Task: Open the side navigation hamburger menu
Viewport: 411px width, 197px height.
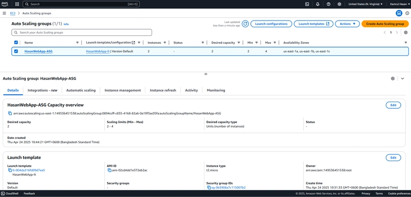Action: click(x=4, y=13)
